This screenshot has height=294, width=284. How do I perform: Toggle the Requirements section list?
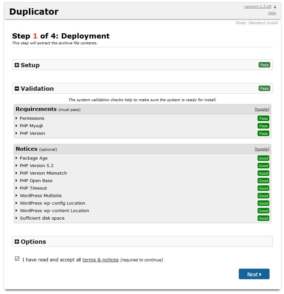262,109
